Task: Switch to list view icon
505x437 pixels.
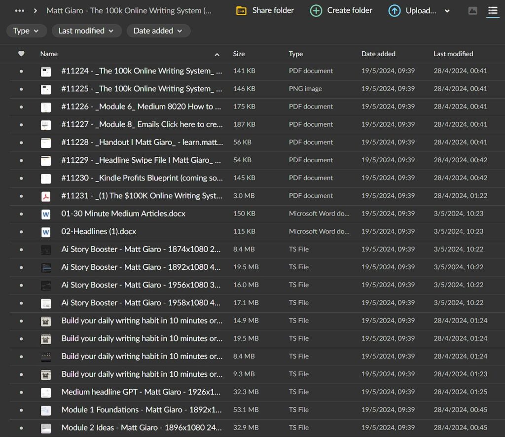Action: click(x=492, y=11)
